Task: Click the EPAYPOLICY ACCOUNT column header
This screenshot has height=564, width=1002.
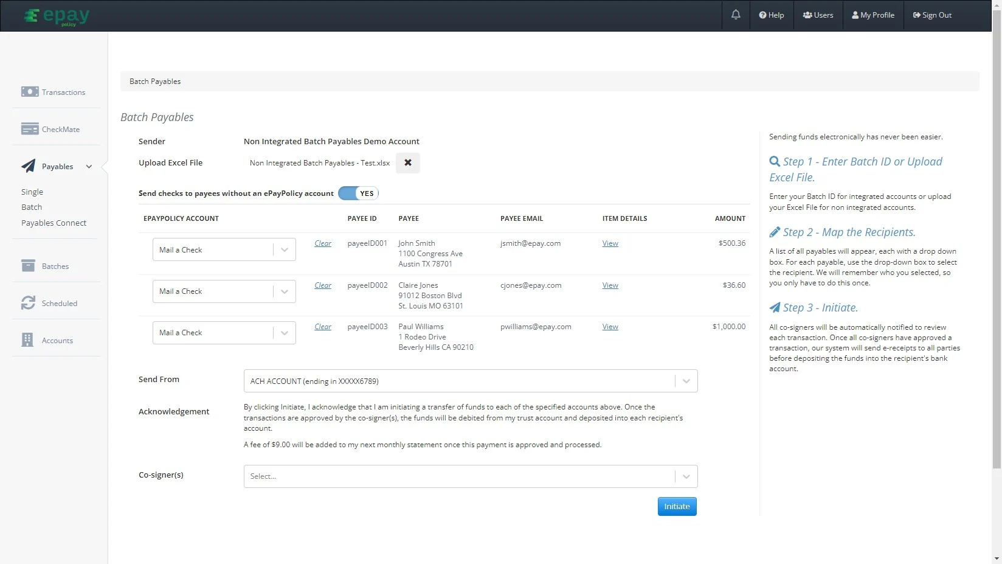Action: pos(181,218)
